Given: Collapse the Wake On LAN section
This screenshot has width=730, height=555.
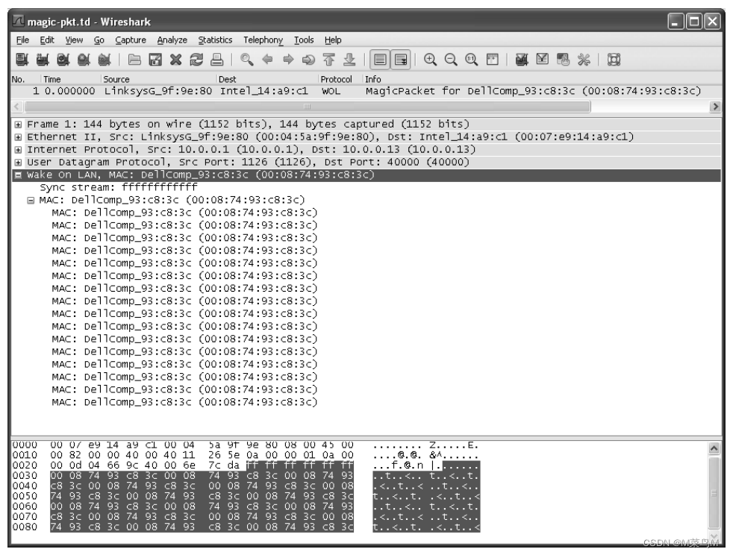Looking at the screenshot, I should (18, 175).
